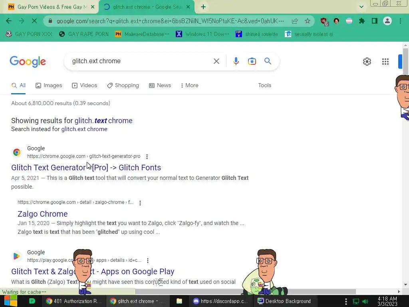Open the MalwareDatabase bookmark
This screenshot has width=409, height=307.
(x=142, y=34)
